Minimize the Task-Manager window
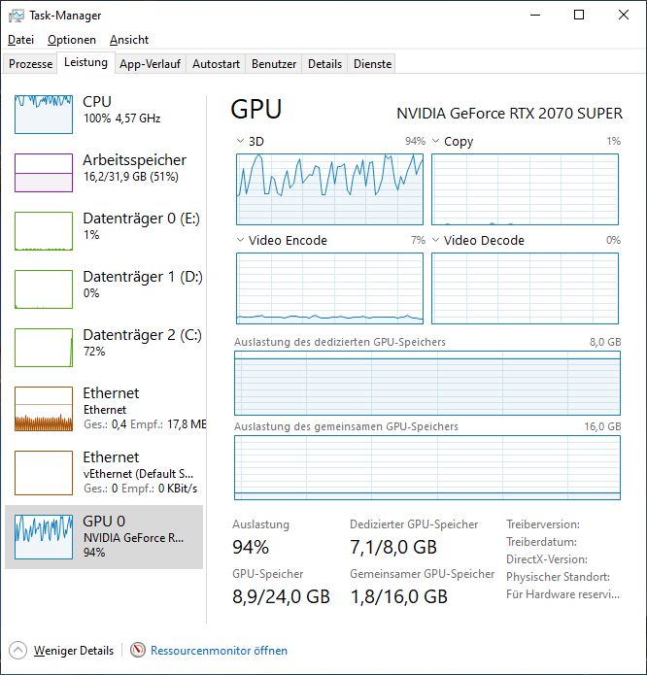 [x=535, y=16]
